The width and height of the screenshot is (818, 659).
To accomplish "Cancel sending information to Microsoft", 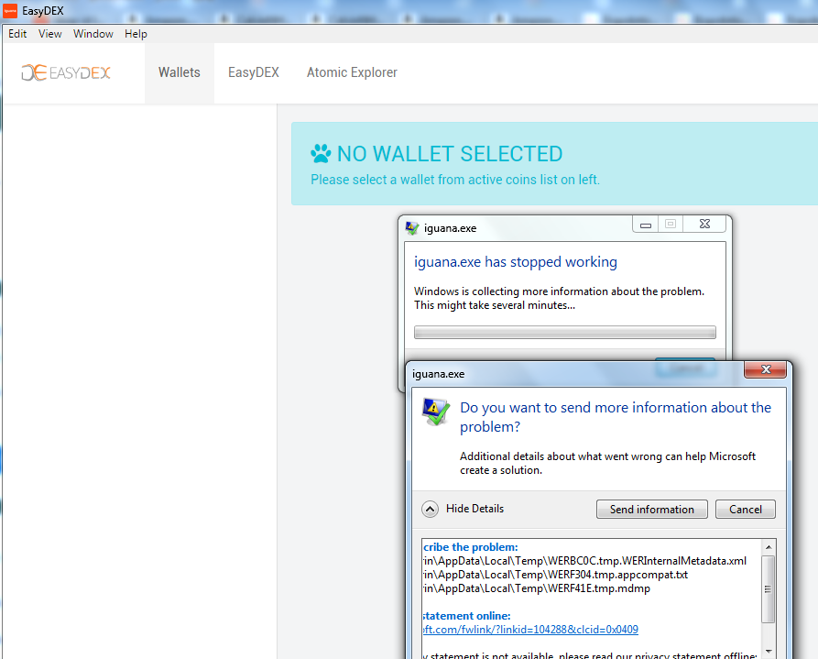I will point(746,509).
